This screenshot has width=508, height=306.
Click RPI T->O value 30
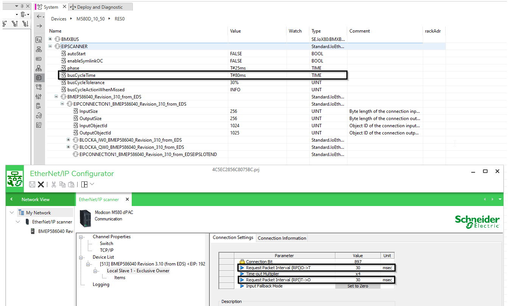coord(358,280)
